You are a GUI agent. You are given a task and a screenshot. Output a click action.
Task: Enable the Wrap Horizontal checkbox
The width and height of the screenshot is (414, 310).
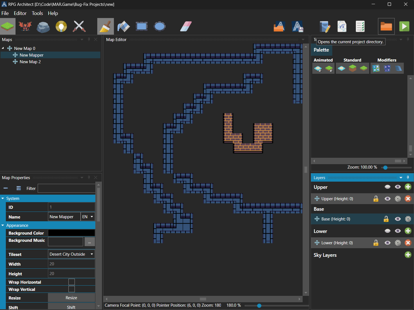point(71,282)
